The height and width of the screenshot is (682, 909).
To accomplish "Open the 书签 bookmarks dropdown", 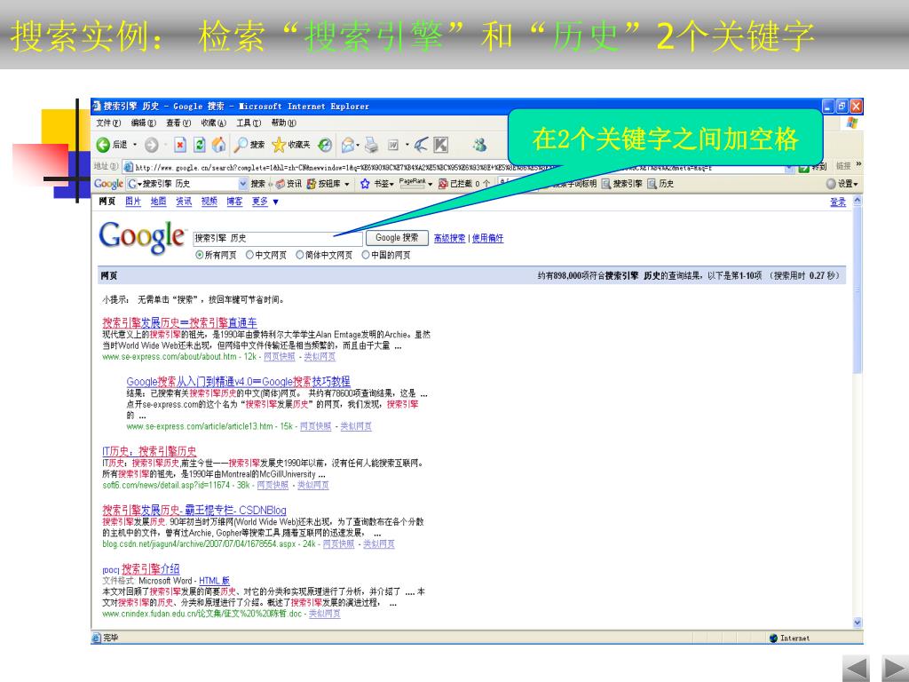I will click(391, 185).
